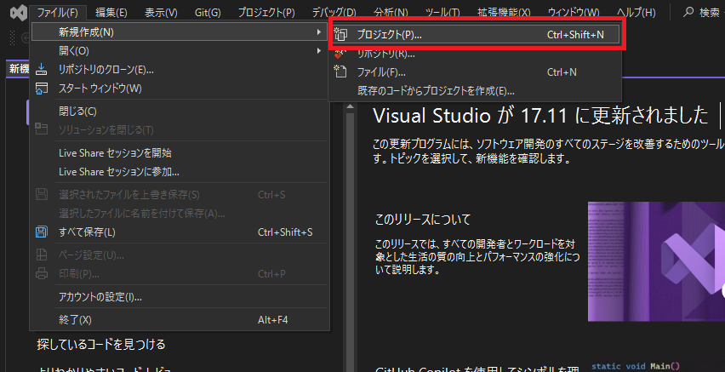Open the 拡張機能(X) menu
The width and height of the screenshot is (725, 372).
pos(501,13)
